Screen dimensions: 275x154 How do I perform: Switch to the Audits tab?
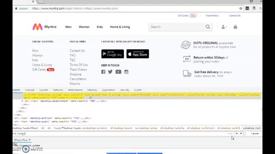click(x=138, y=90)
